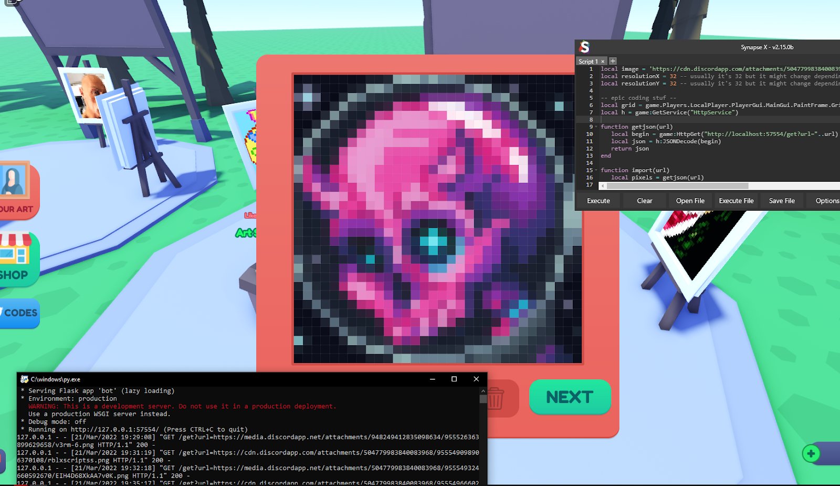
Task: Click line 1 'local image' code
Action: click(720, 69)
